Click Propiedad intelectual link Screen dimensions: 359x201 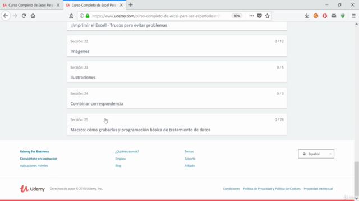pos(318,189)
